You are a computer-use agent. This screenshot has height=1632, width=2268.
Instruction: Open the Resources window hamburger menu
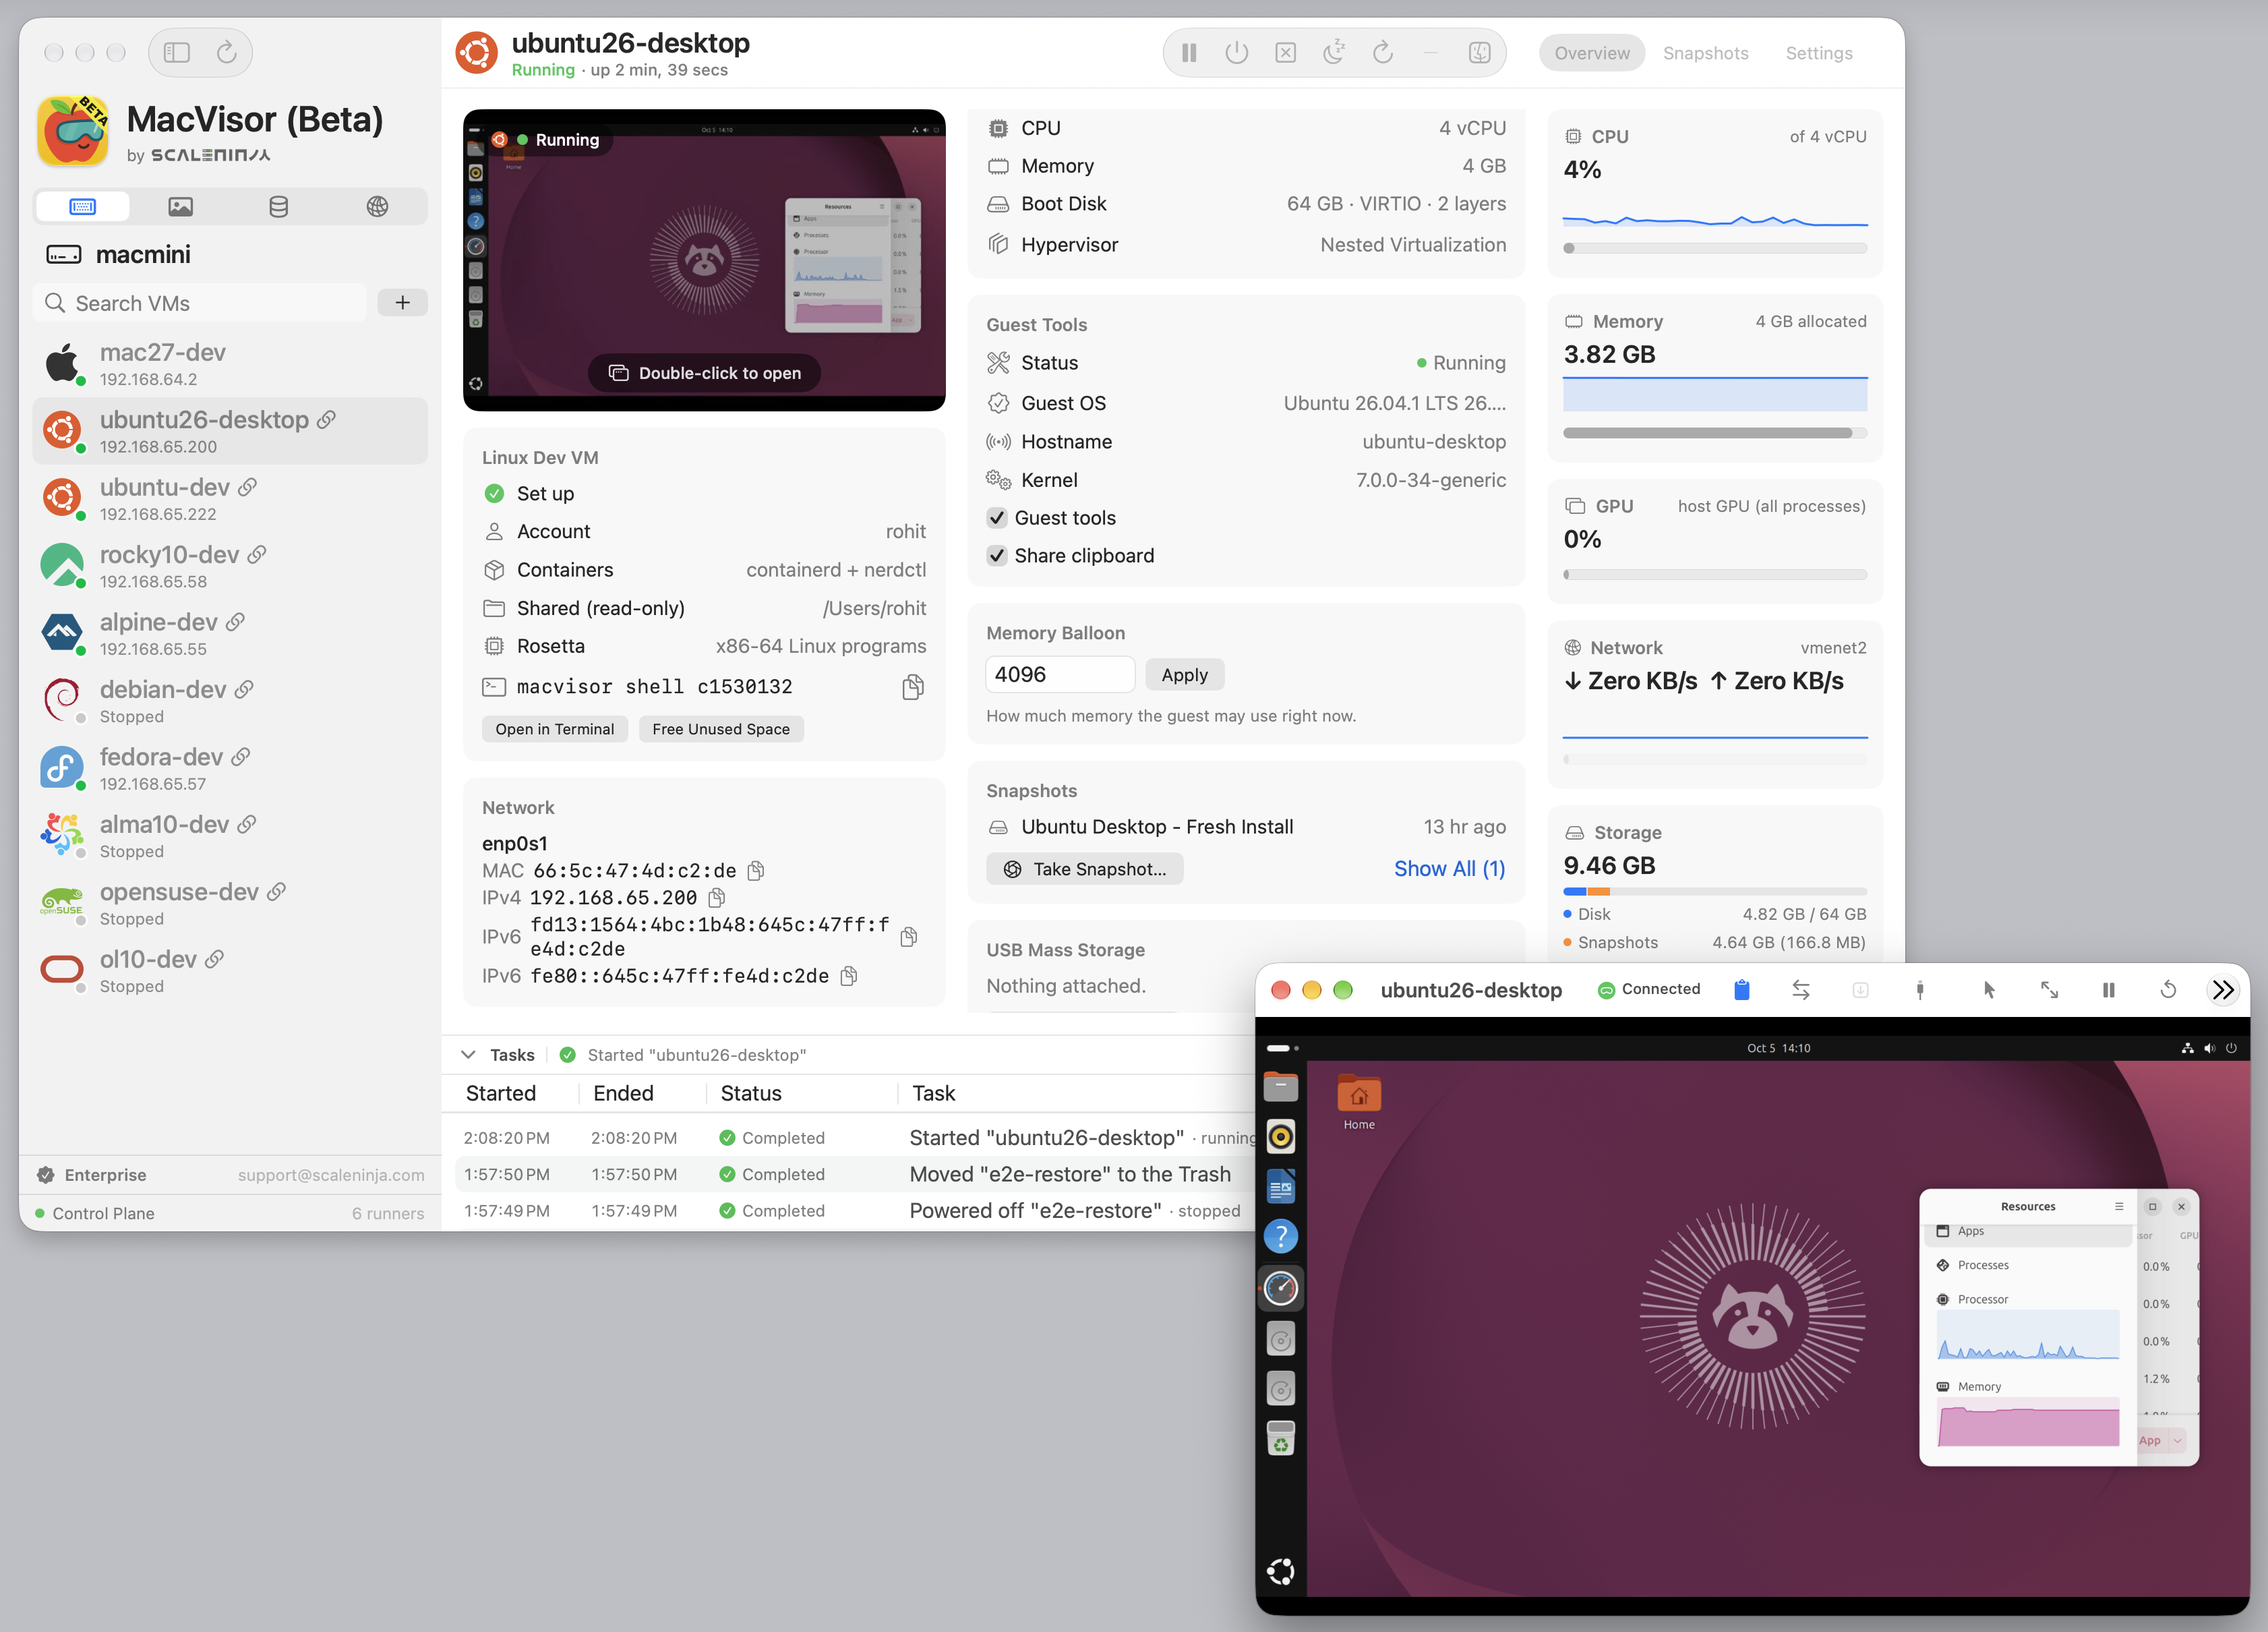[x=2118, y=1207]
